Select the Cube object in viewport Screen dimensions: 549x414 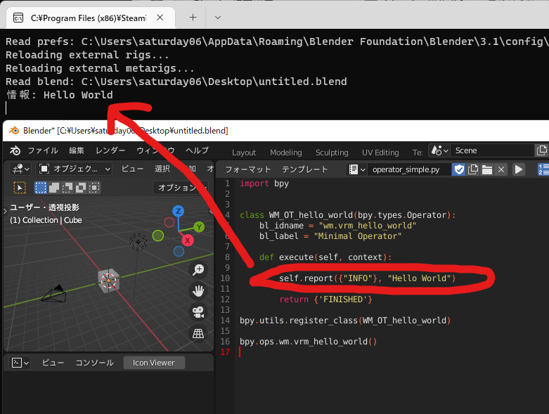tap(108, 280)
